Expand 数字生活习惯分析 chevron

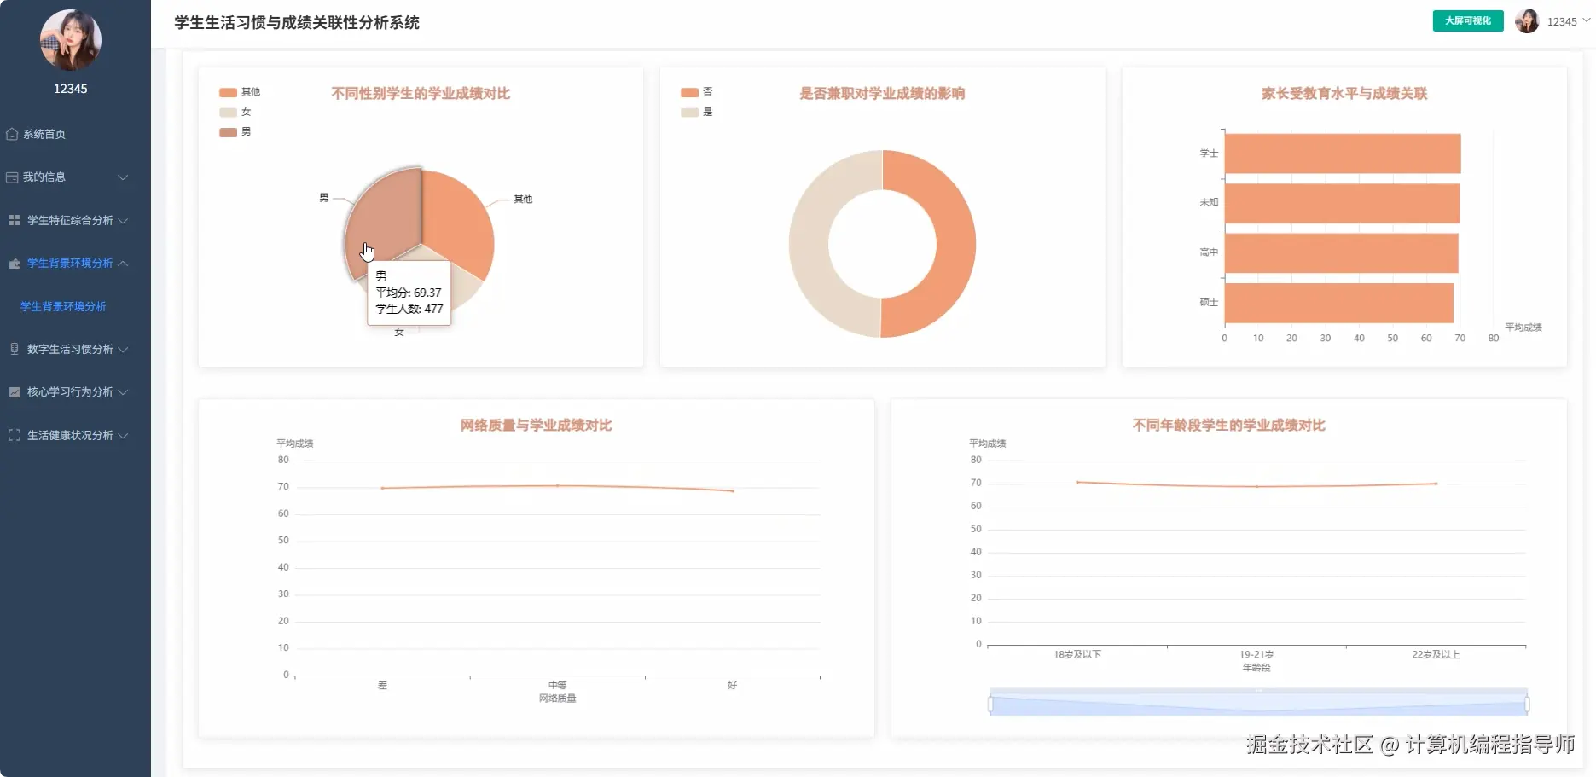point(123,349)
